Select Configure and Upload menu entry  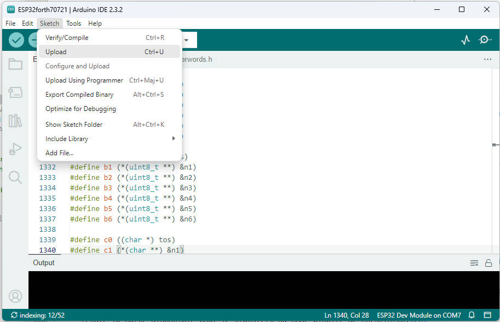point(109,66)
